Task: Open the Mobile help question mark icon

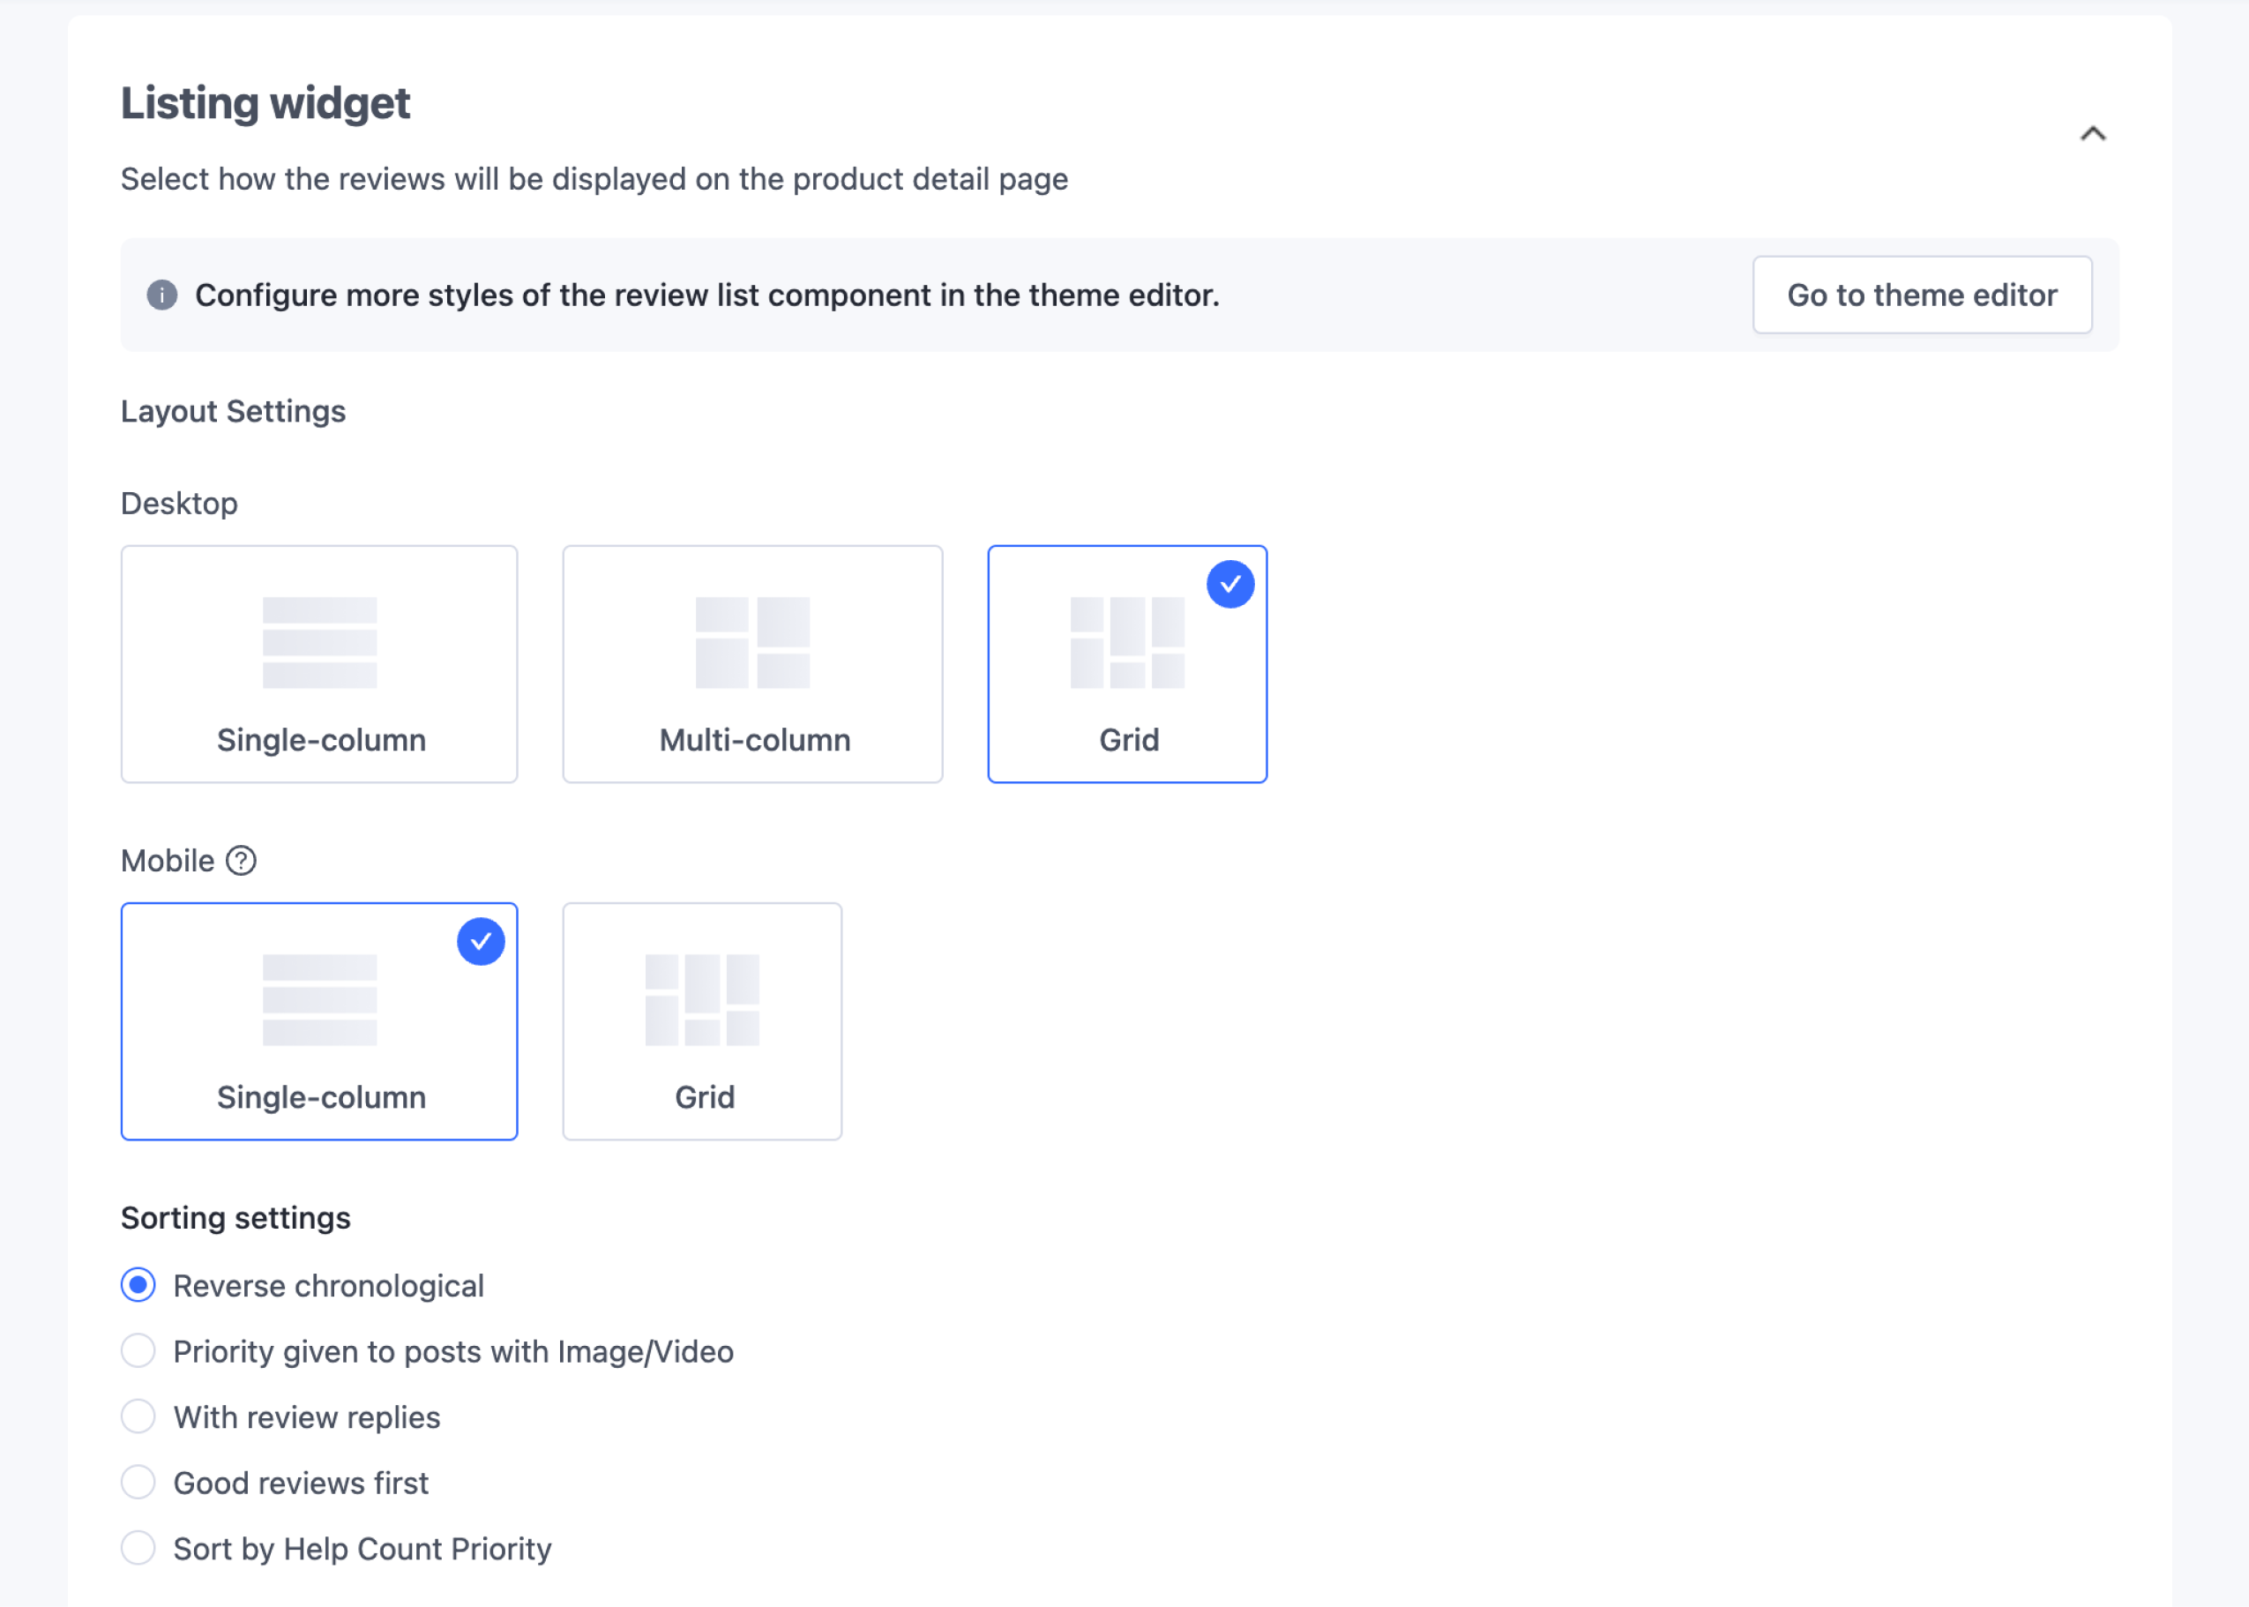Action: coord(241,861)
